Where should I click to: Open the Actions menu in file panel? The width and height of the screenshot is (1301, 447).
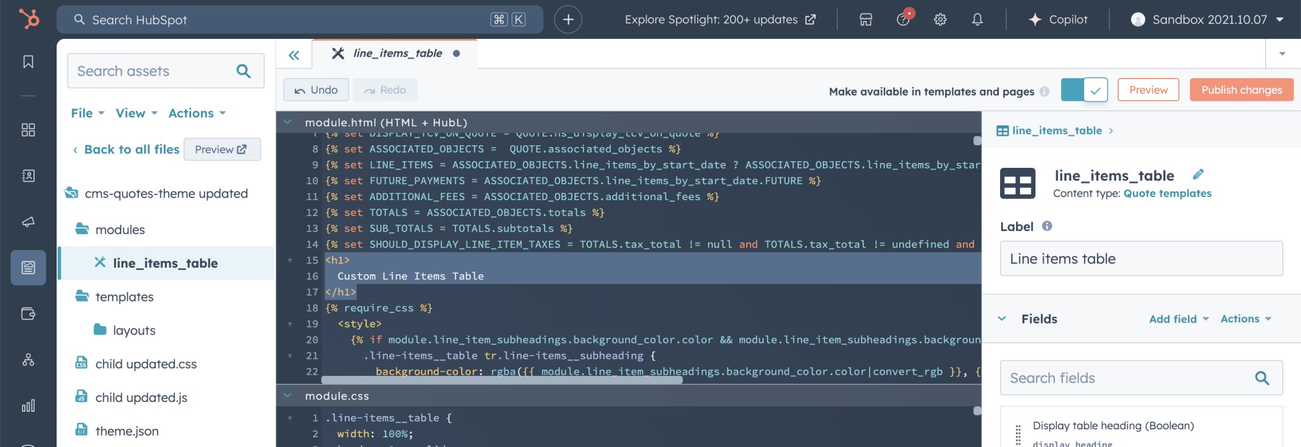coord(197,113)
